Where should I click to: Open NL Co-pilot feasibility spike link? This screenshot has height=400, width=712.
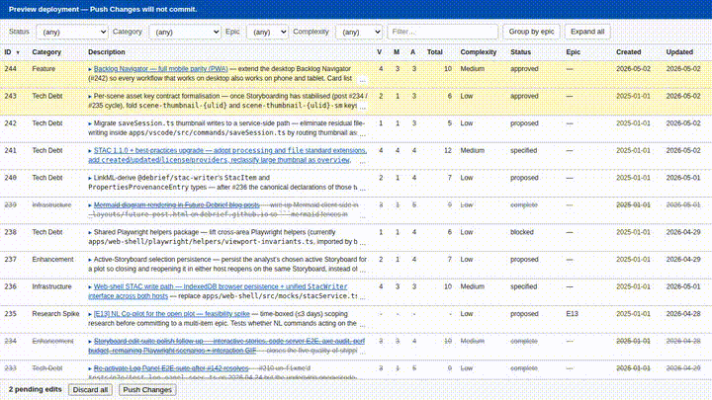(x=172, y=314)
